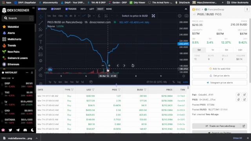Select the 1H stats tab
251x141 pixels.
213,50
